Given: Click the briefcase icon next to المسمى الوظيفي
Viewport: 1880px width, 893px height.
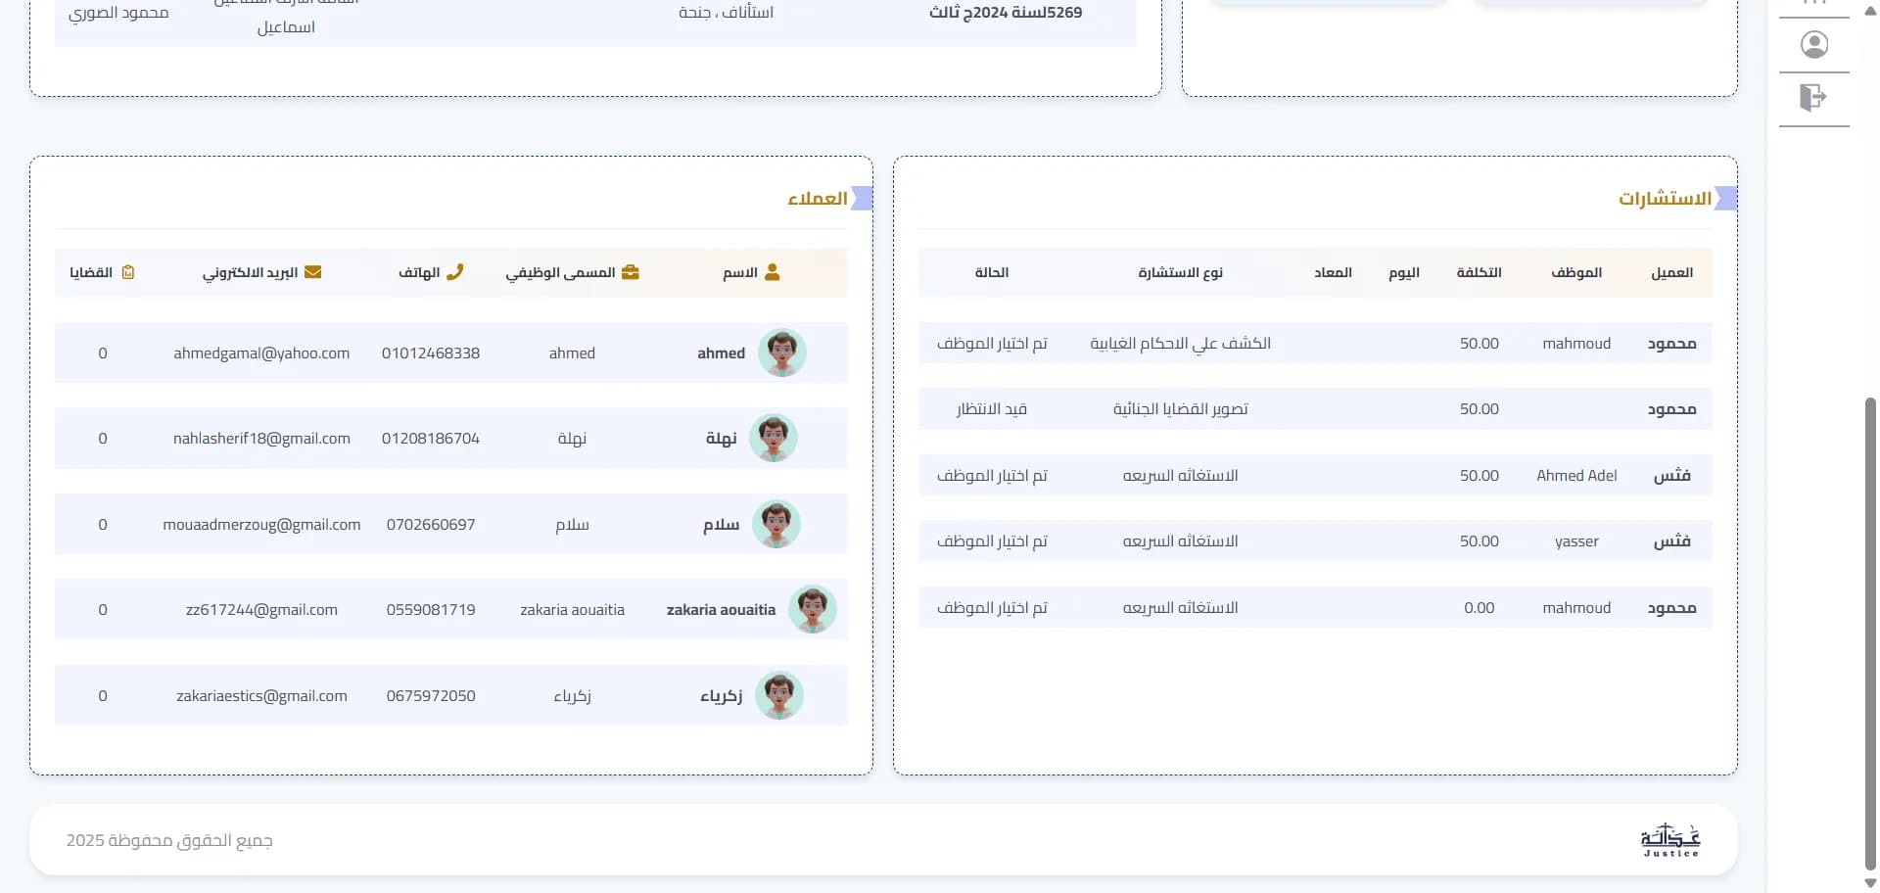Looking at the screenshot, I should click(630, 272).
